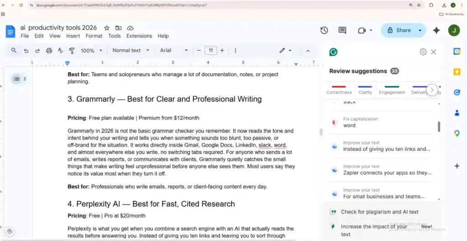Open Contacts side panel icon
Screen dimensions: 467x241
point(457,113)
